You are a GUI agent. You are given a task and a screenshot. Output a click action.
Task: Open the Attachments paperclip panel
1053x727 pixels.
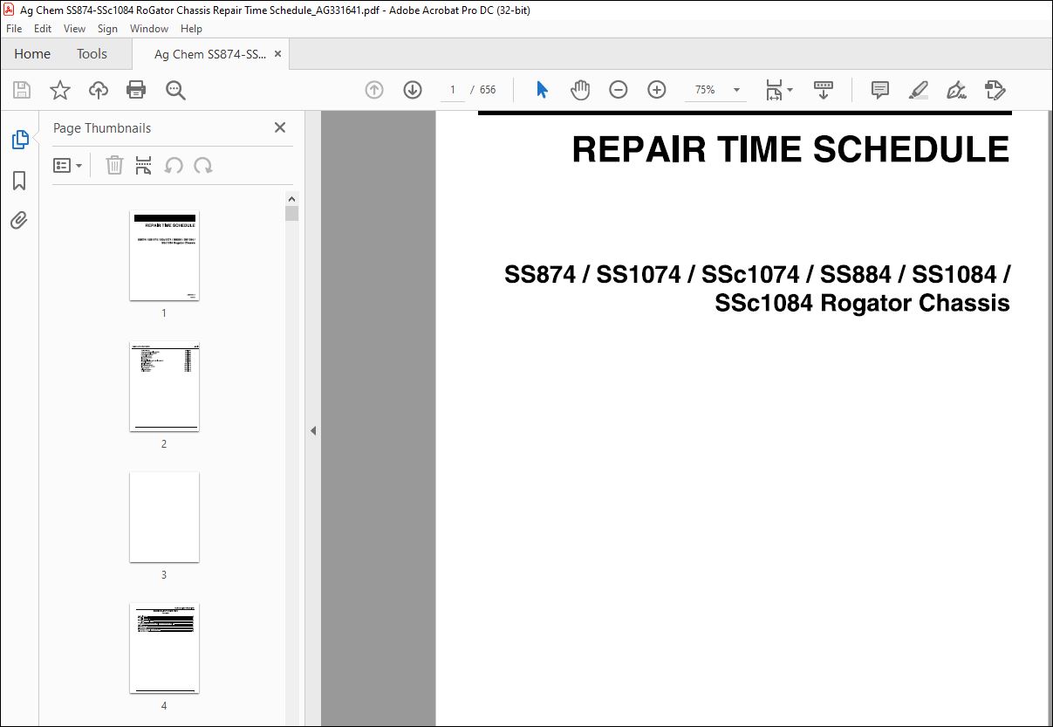[x=19, y=220]
